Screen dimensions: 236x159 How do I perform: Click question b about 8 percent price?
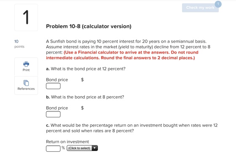point(85,97)
